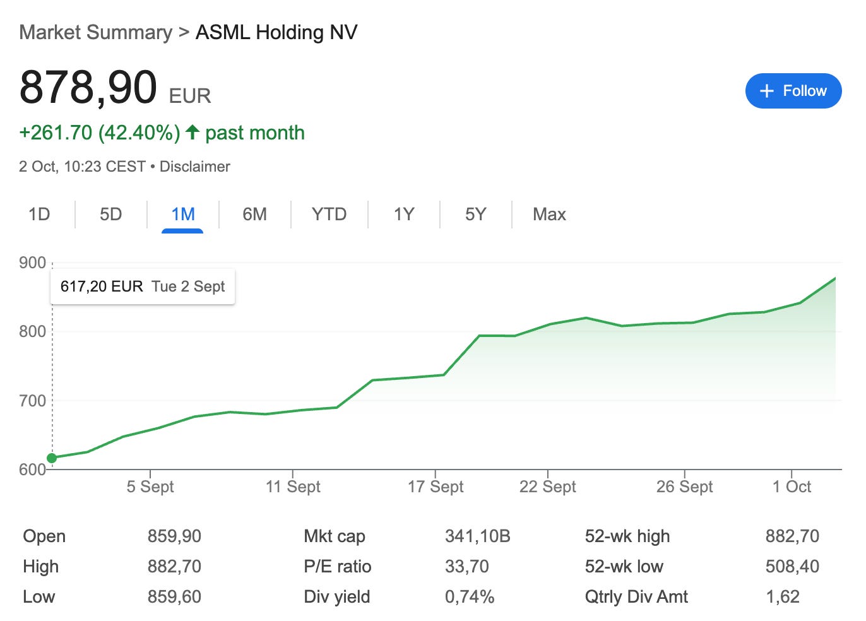Click the EUR currency label
The image size is (866, 621).
pyautogui.click(x=190, y=96)
